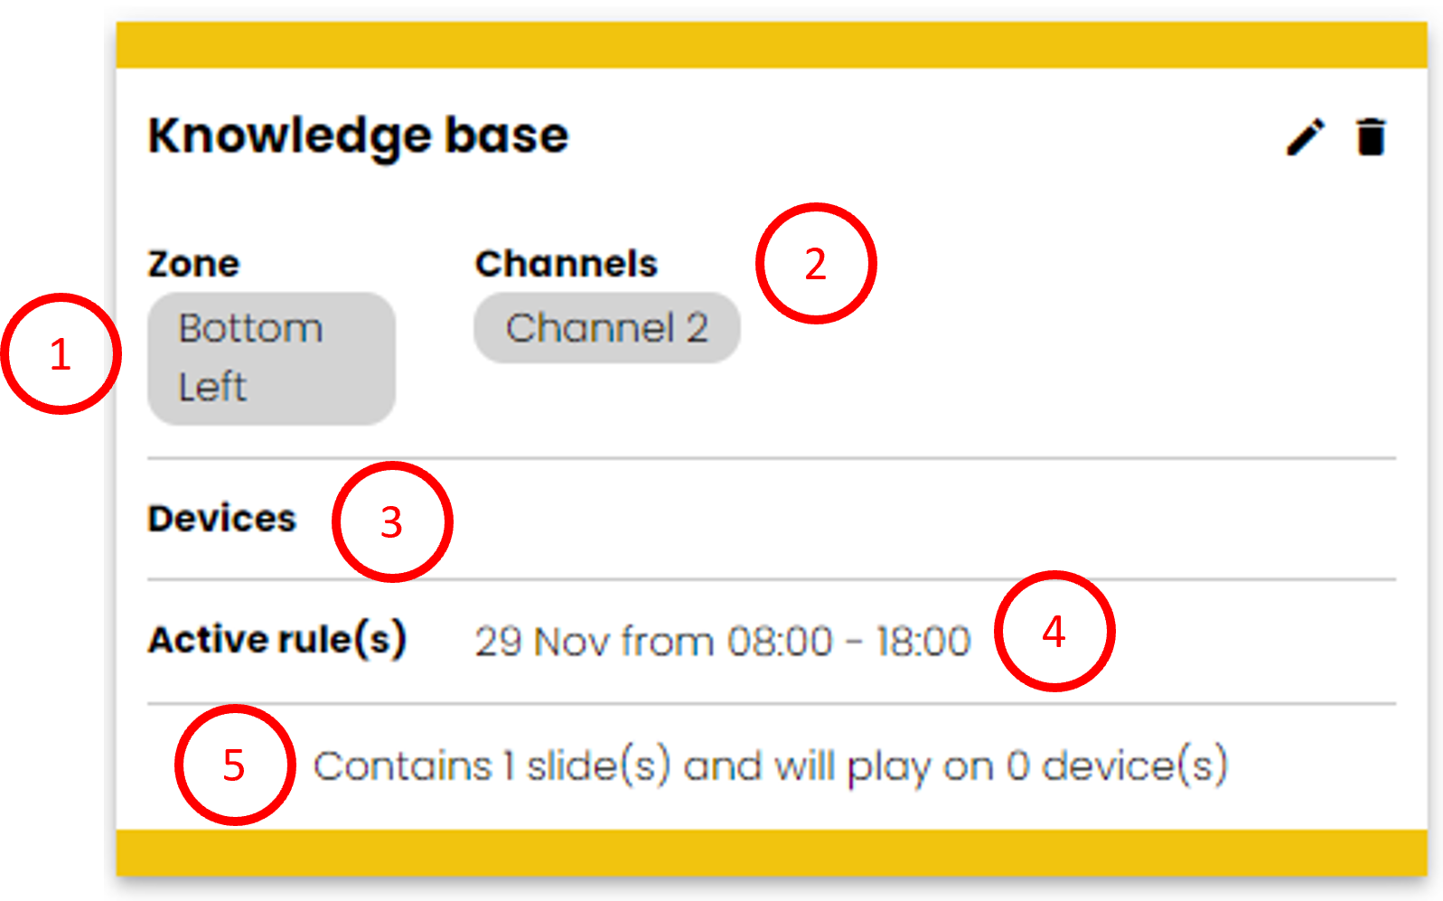The width and height of the screenshot is (1443, 901).
Task: Click the Devices section label
Action: [x=221, y=519]
